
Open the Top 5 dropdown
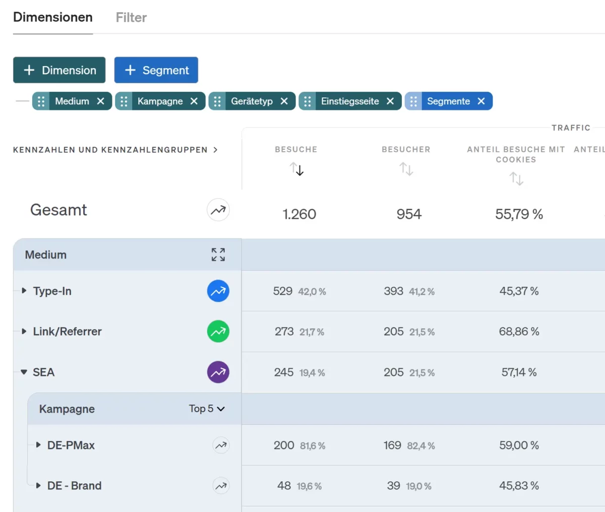[207, 409]
